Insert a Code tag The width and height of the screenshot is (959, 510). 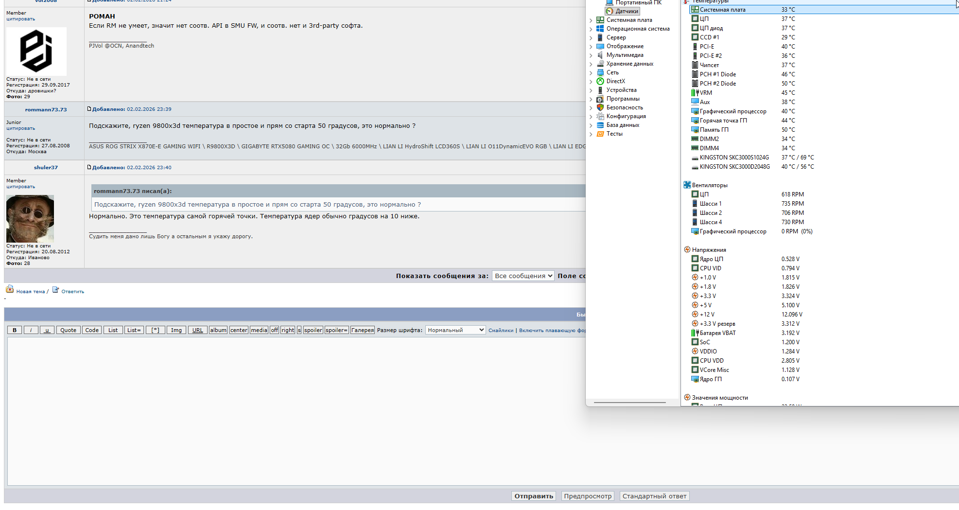pos(92,330)
